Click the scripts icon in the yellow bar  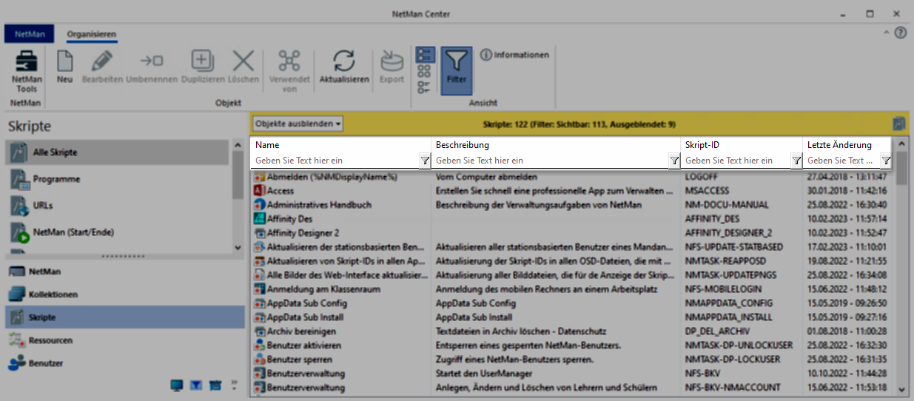[899, 124]
